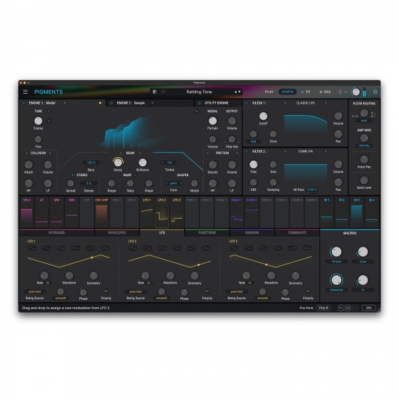
Task: Open the COMBINATE modulation tab
Action: tap(297, 233)
